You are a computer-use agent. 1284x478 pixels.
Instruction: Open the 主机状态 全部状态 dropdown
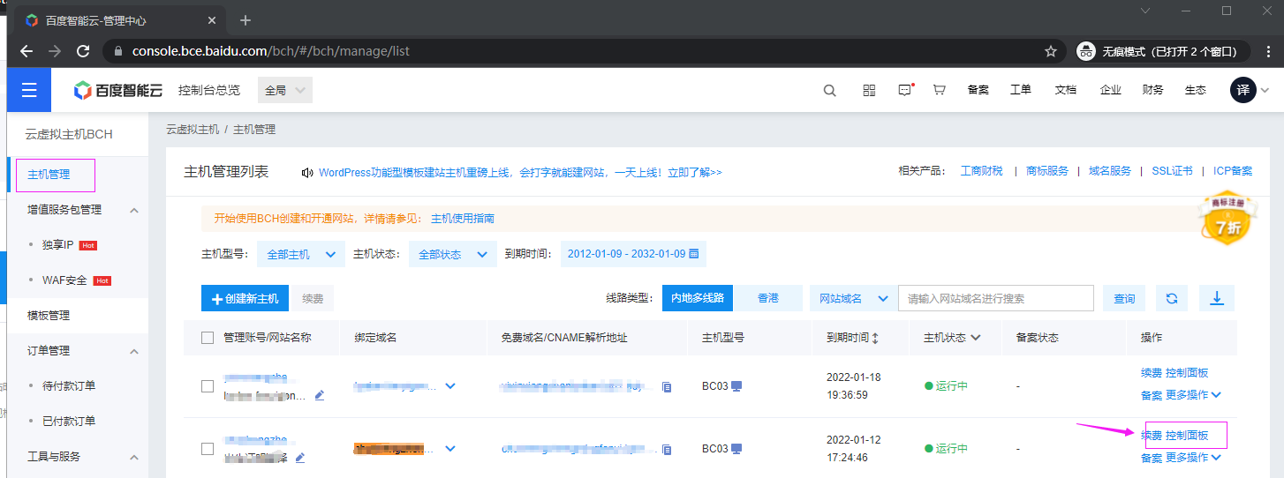point(451,254)
